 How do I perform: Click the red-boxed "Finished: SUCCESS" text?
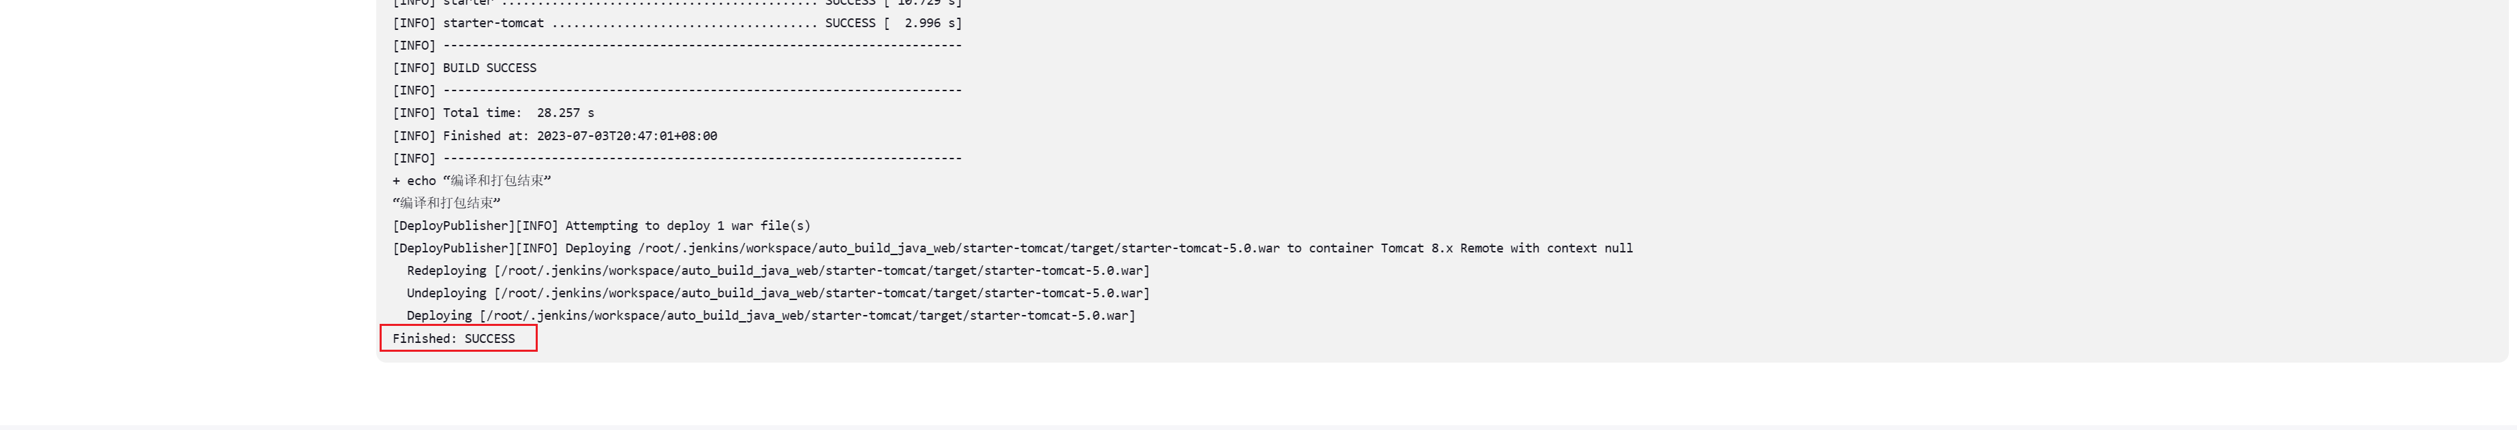453,340
